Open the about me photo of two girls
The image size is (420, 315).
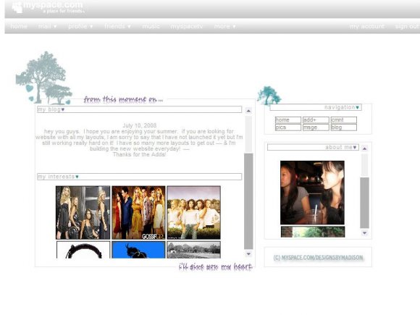pyautogui.click(x=312, y=193)
